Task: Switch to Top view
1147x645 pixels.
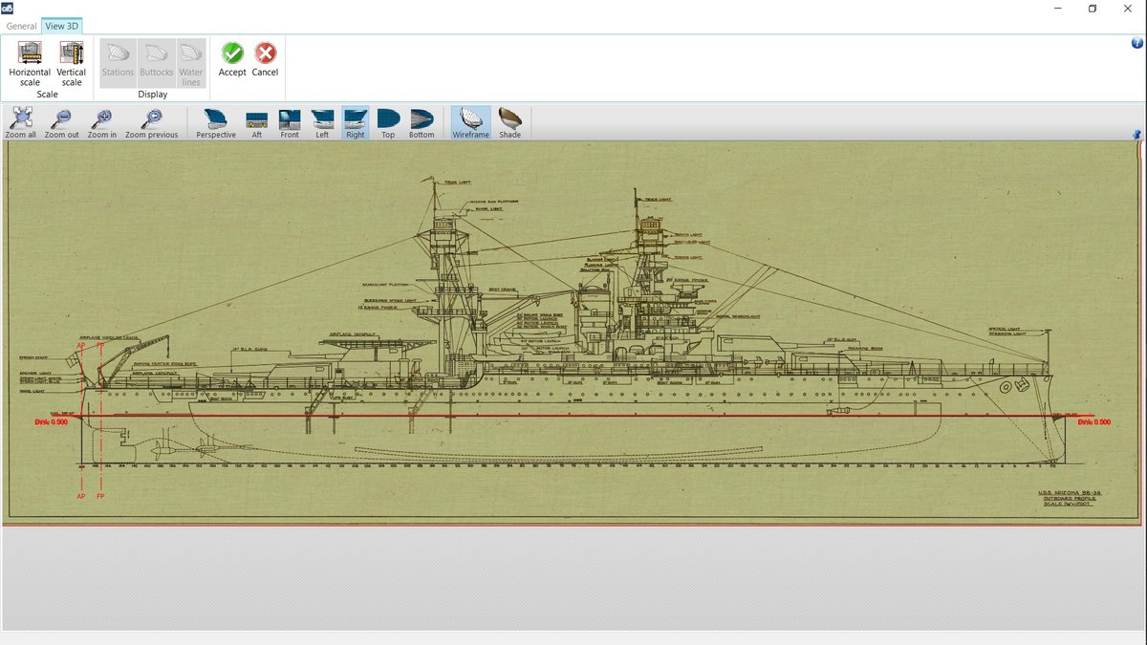Action: point(388,122)
